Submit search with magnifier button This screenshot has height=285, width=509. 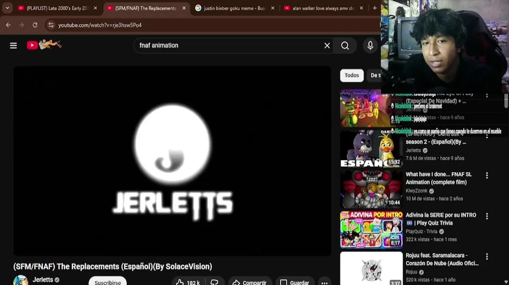tap(345, 46)
